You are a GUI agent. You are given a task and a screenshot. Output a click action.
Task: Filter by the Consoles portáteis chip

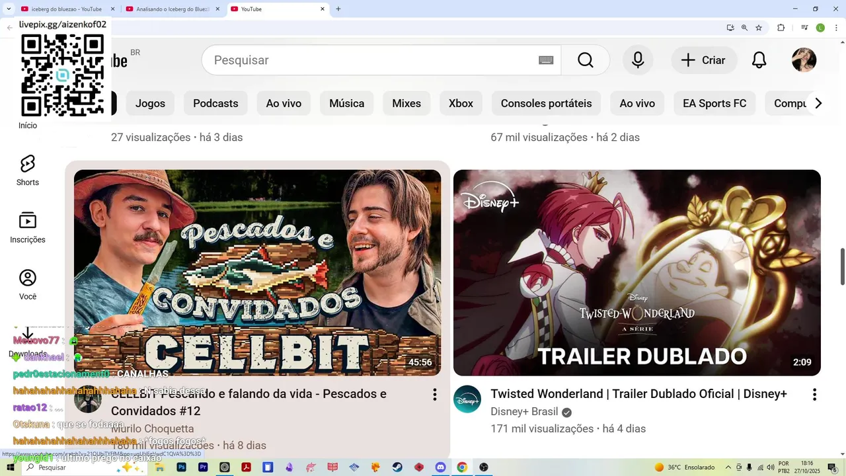tap(547, 103)
